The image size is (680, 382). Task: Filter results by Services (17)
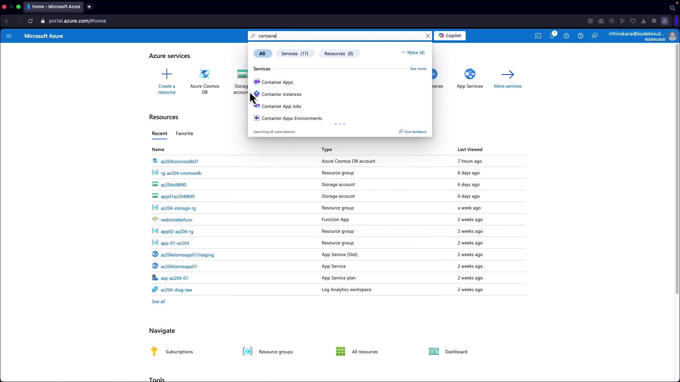point(295,53)
